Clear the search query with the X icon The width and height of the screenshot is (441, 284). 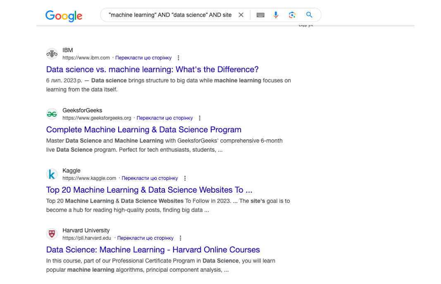241,15
